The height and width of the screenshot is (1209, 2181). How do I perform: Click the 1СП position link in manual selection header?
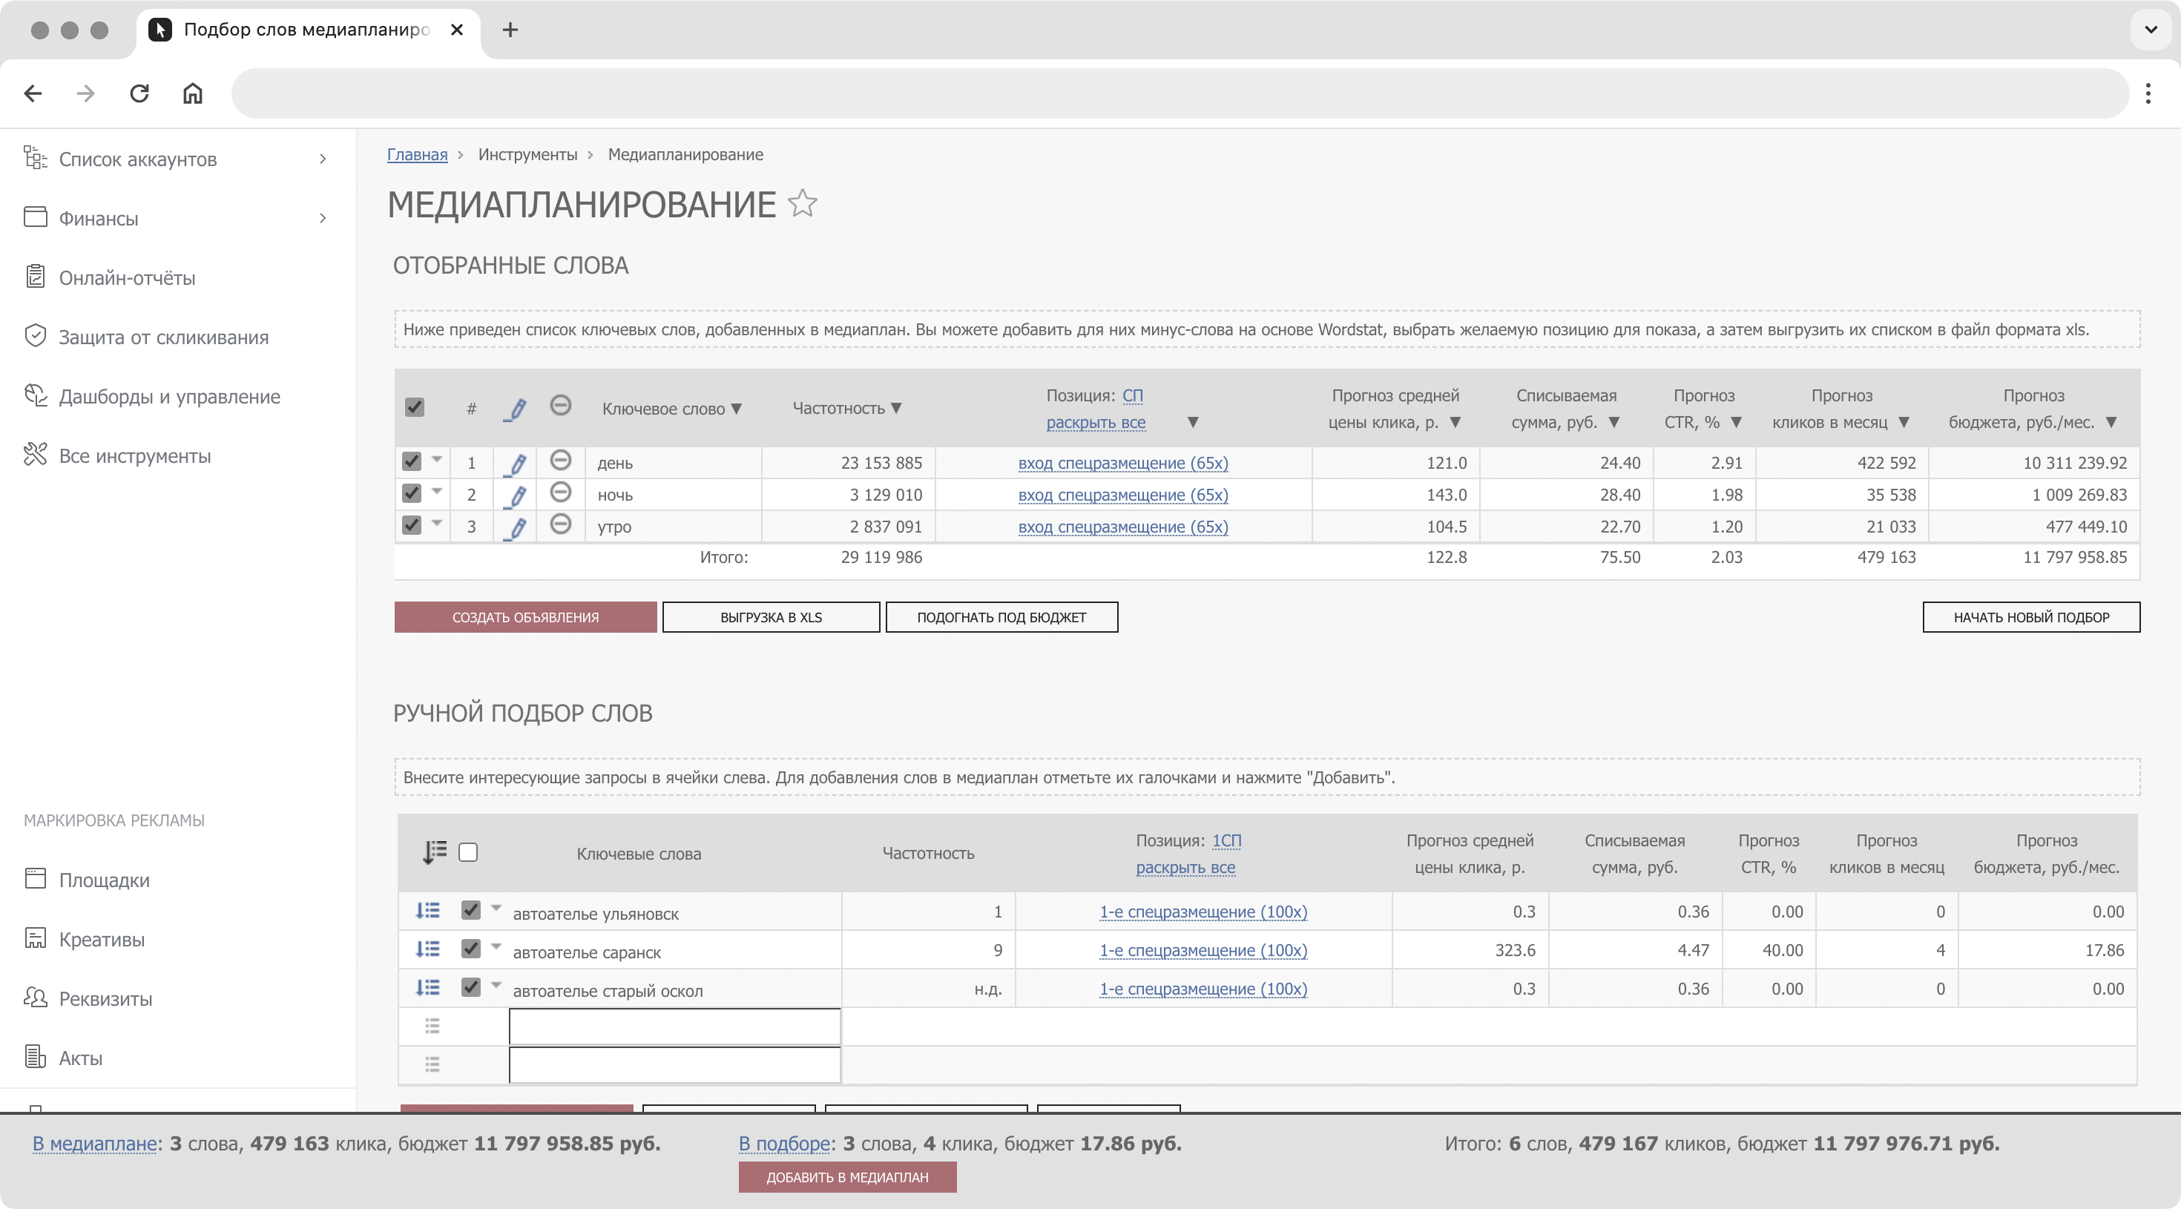[x=1227, y=840]
